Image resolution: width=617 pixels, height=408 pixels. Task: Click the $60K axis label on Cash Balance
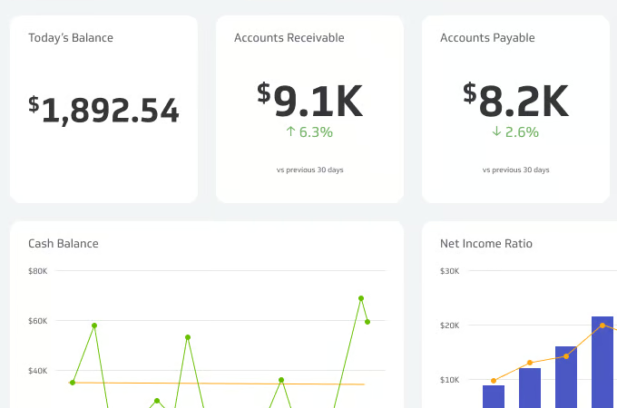click(x=38, y=321)
